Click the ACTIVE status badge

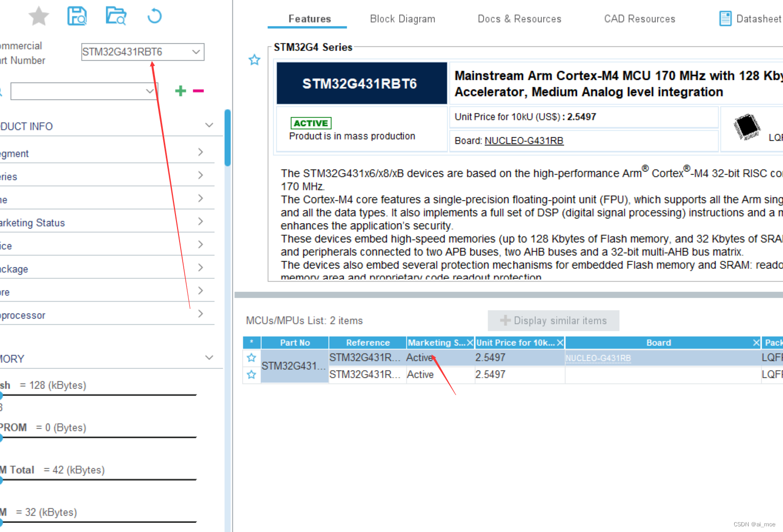(311, 123)
